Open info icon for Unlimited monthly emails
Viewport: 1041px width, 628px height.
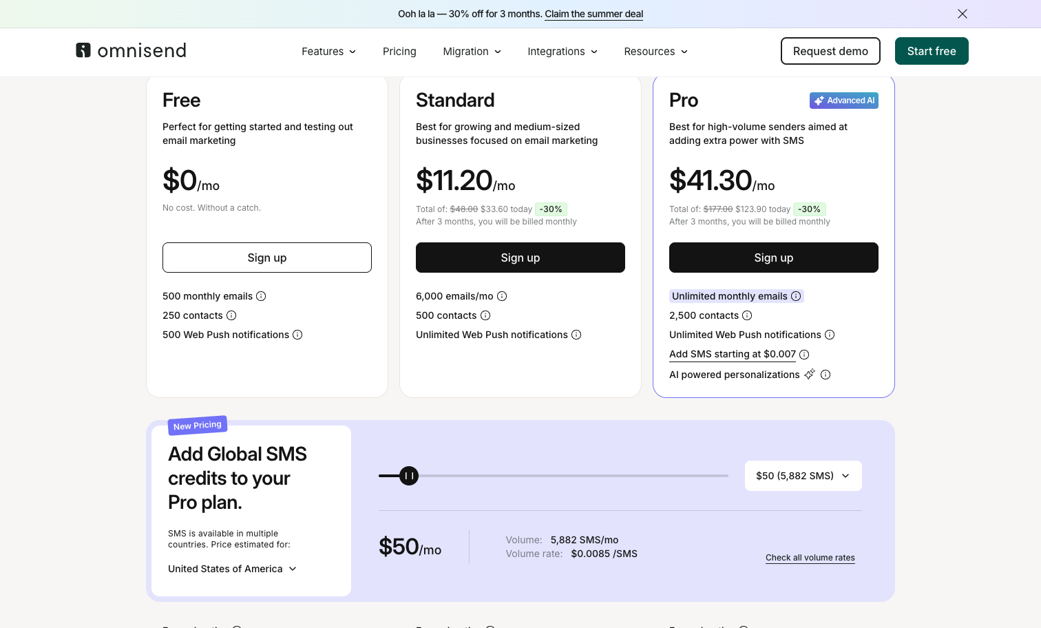click(x=796, y=296)
